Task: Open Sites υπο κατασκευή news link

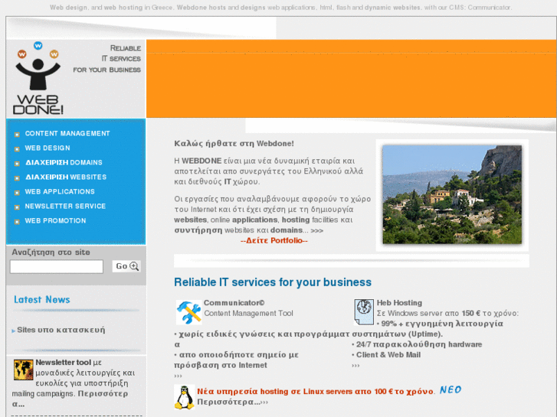Action: 61,330
